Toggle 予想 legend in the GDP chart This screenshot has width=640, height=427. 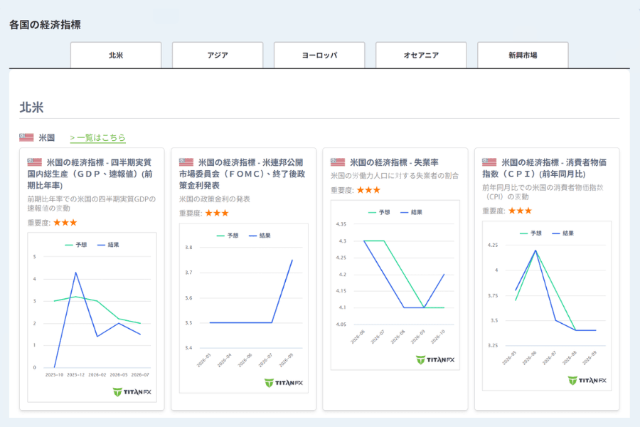76,245
